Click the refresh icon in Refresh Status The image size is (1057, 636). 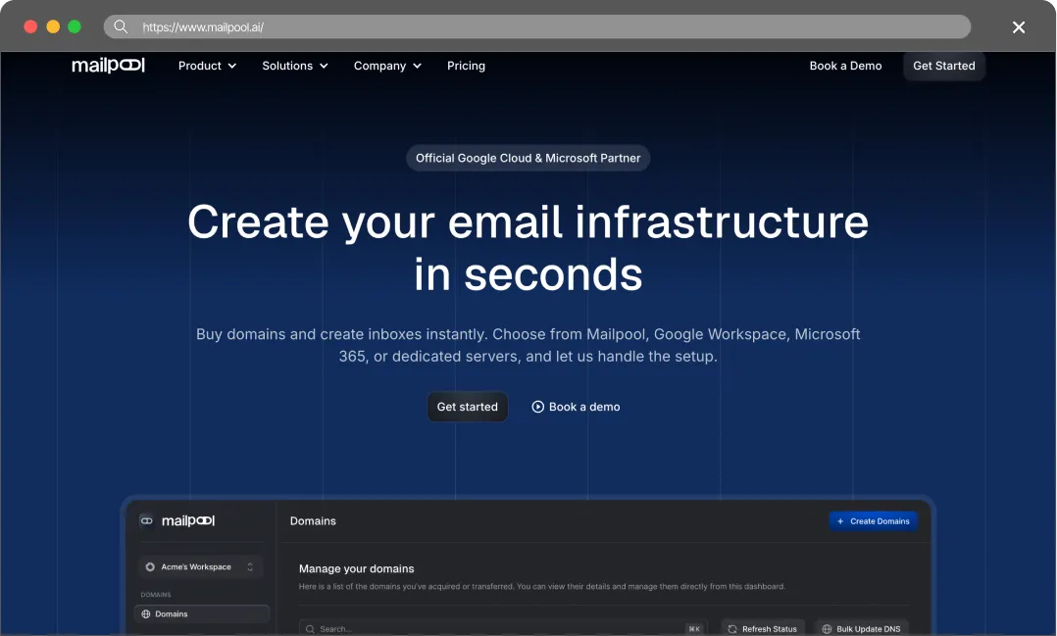[732, 629]
